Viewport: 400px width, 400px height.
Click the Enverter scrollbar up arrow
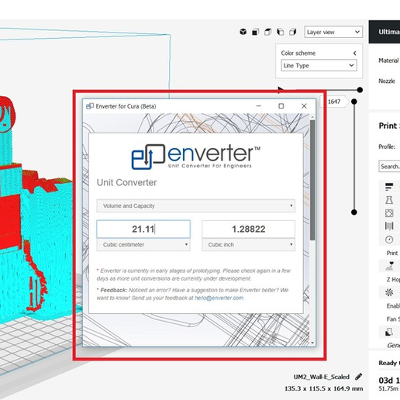[x=312, y=117]
